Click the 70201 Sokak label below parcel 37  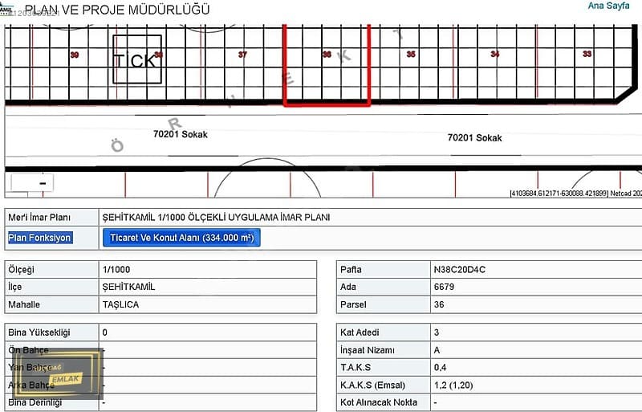pyautogui.click(x=181, y=135)
